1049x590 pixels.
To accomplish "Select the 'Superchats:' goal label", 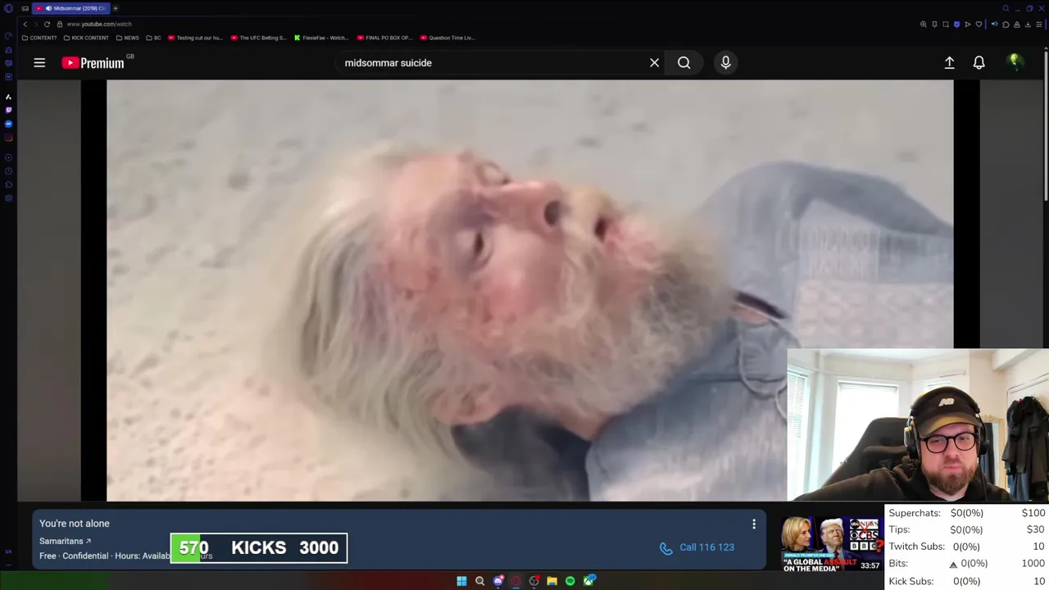I will click(915, 513).
